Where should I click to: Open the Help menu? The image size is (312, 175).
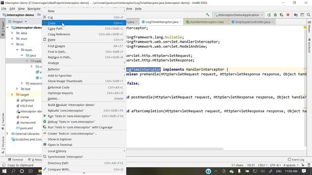tap(138, 9)
